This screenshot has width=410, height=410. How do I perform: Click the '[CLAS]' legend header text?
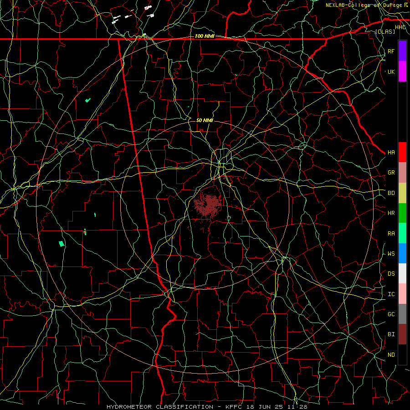point(385,31)
